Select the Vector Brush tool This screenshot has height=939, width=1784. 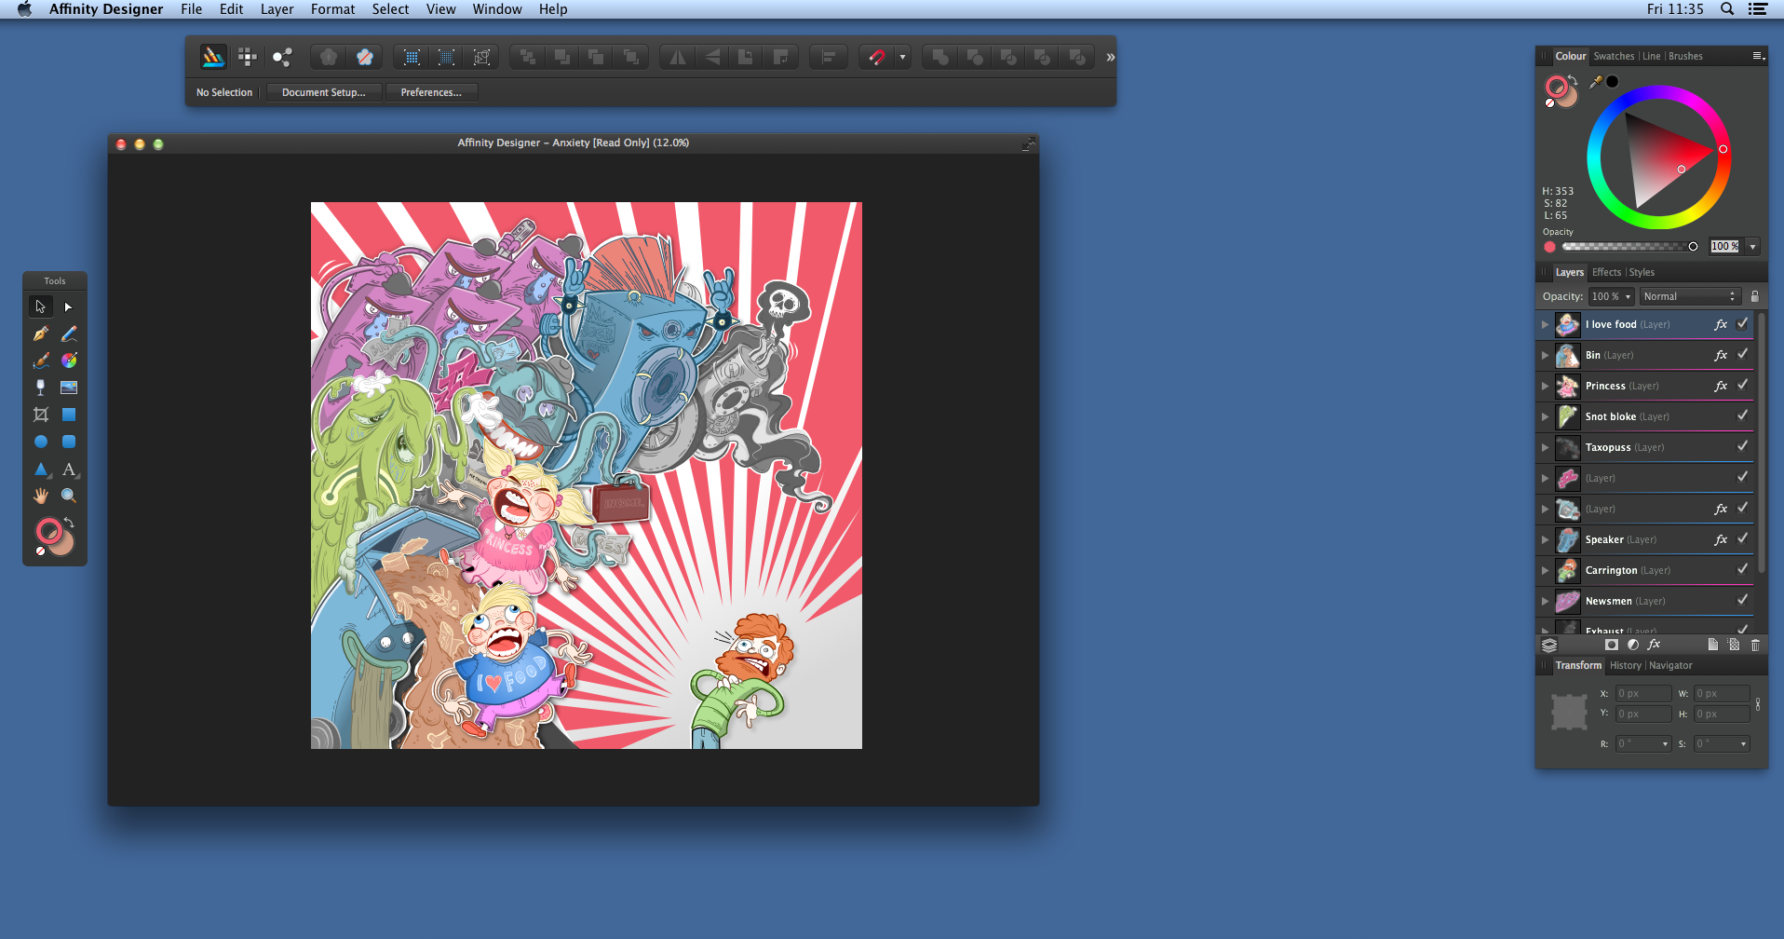[x=40, y=361]
